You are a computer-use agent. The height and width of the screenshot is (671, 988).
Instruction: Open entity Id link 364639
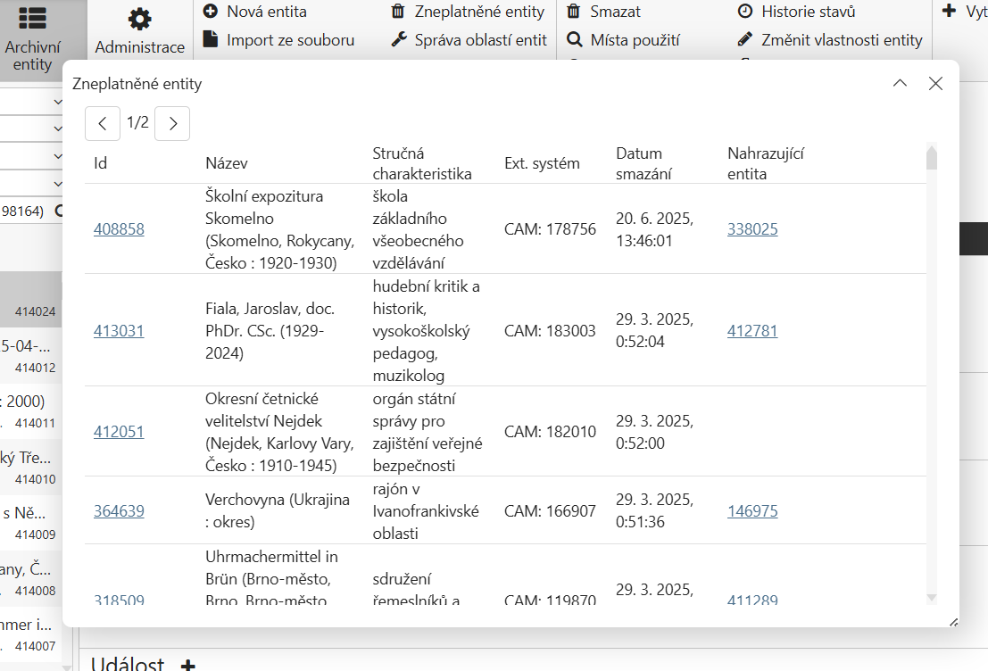119,511
